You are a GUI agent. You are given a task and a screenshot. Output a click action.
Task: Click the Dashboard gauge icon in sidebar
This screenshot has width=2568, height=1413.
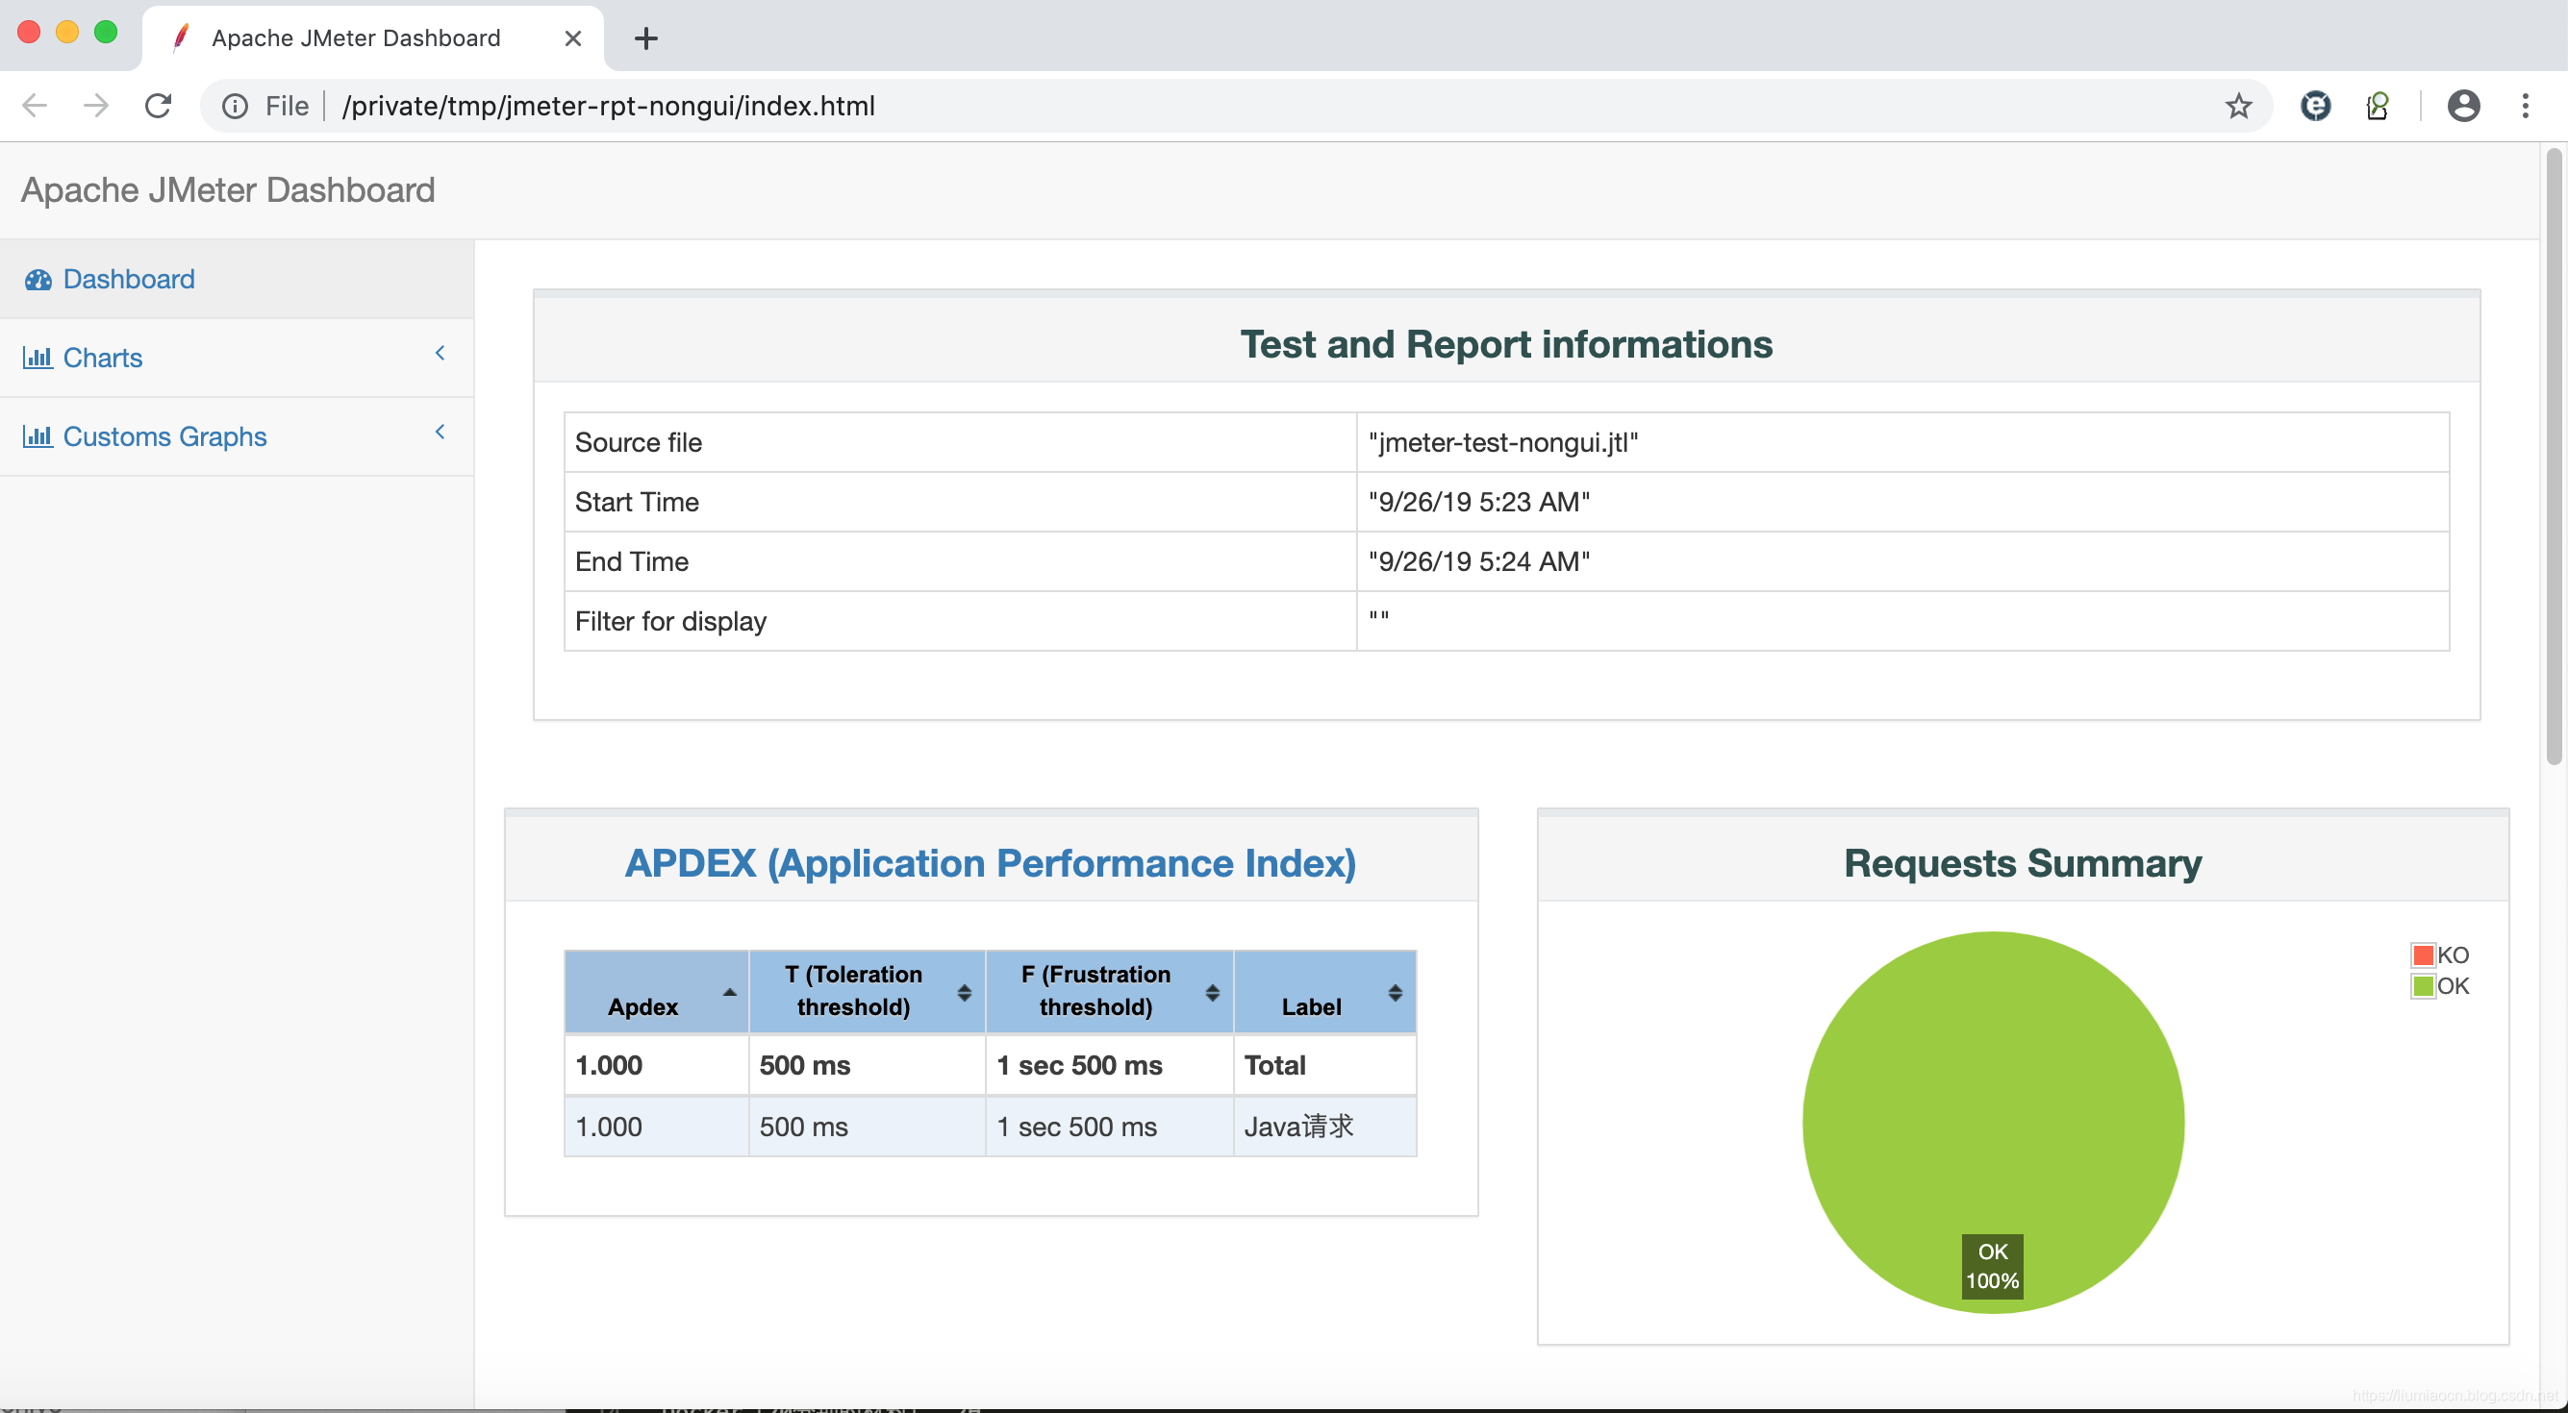point(38,280)
